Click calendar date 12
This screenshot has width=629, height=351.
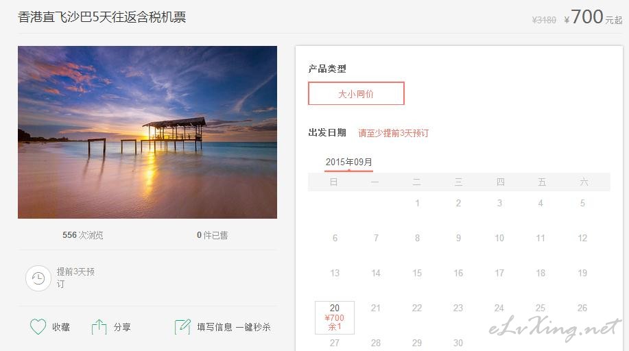pyautogui.click(x=582, y=238)
